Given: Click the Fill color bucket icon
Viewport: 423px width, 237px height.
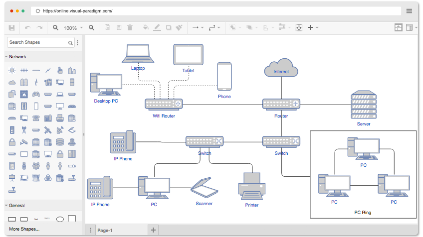Looking at the screenshot, I should point(146,27).
